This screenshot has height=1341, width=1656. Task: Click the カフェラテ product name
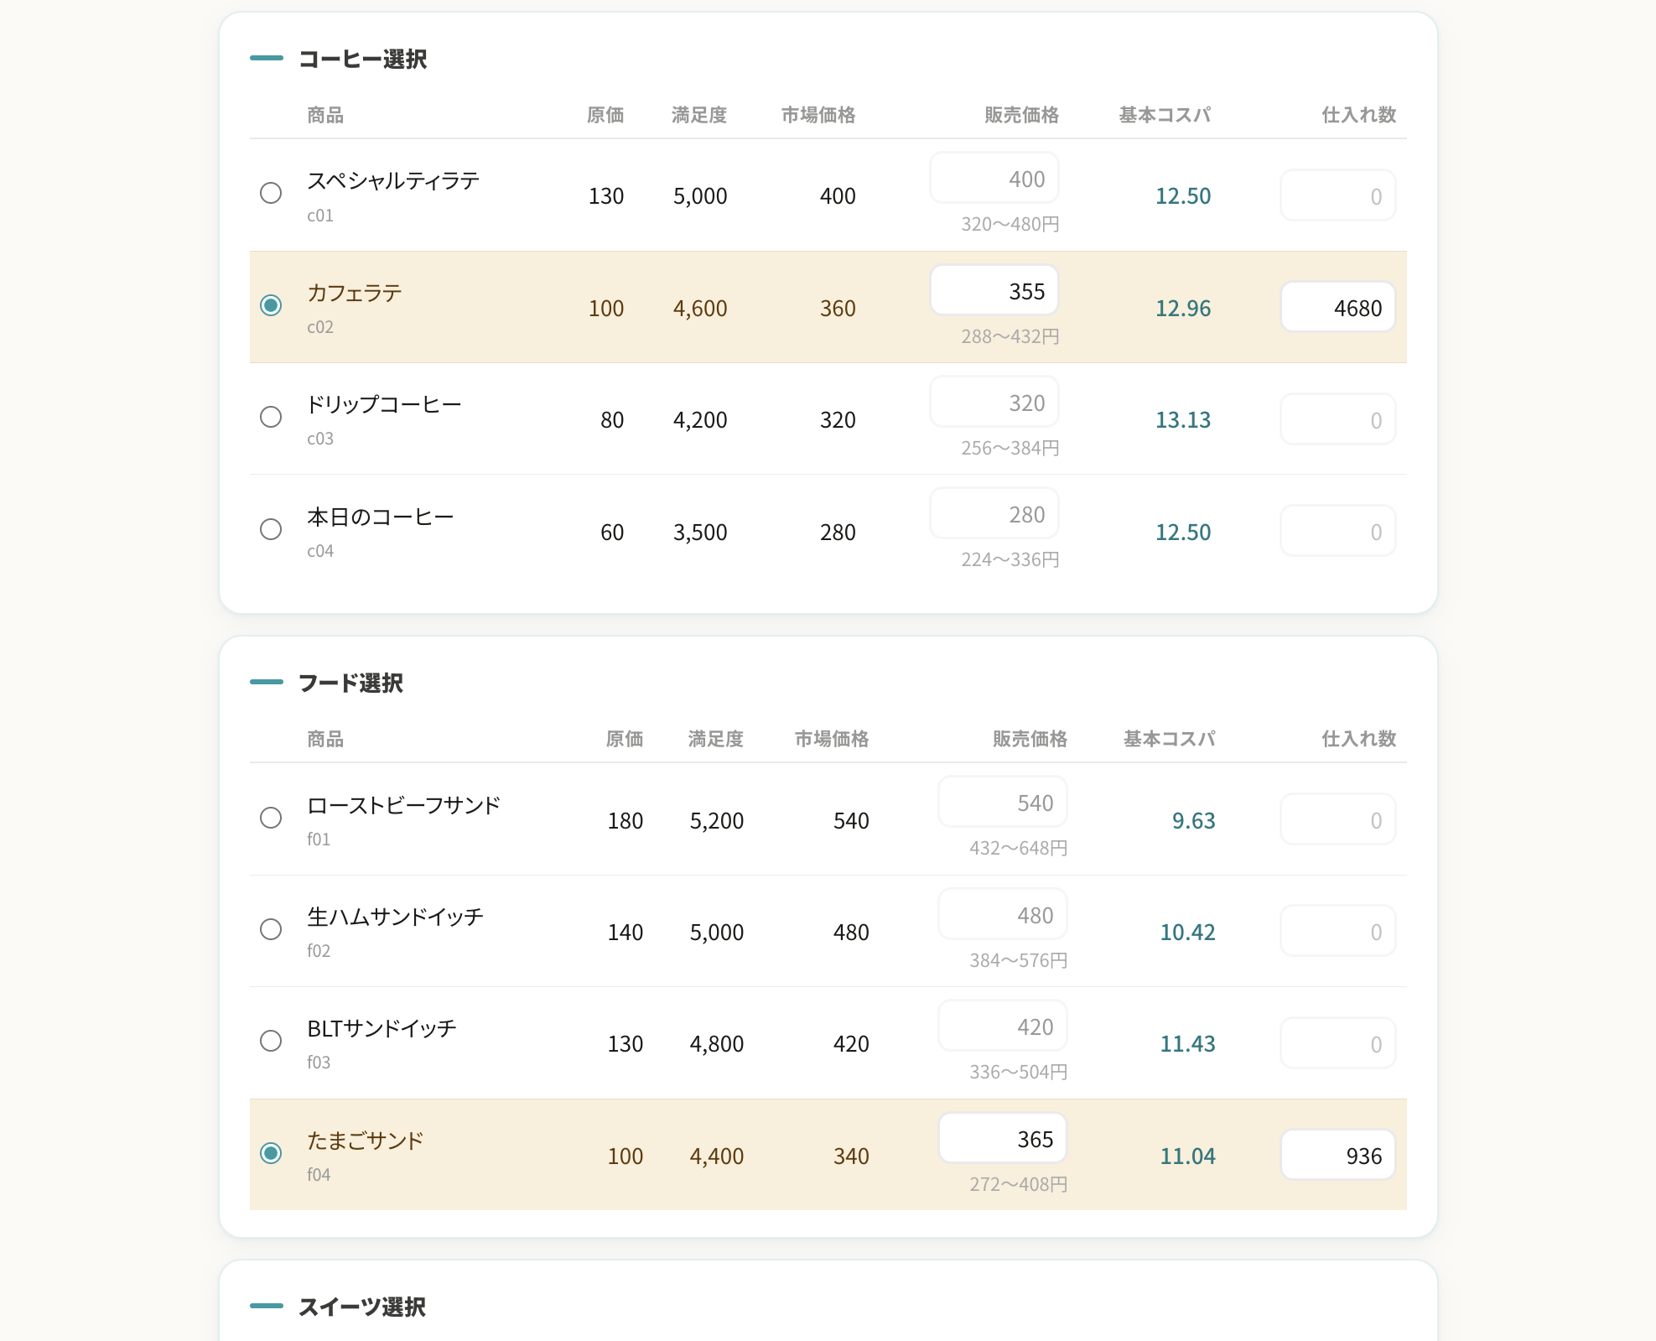pyautogui.click(x=355, y=293)
